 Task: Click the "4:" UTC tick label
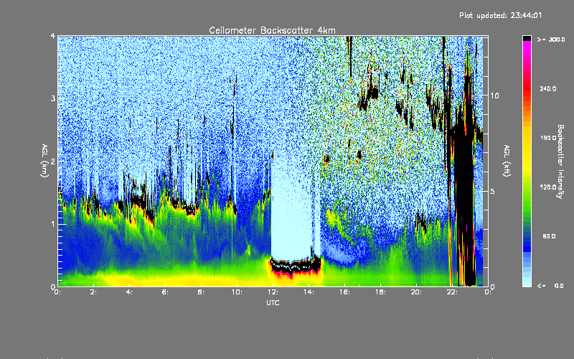pyautogui.click(x=129, y=292)
